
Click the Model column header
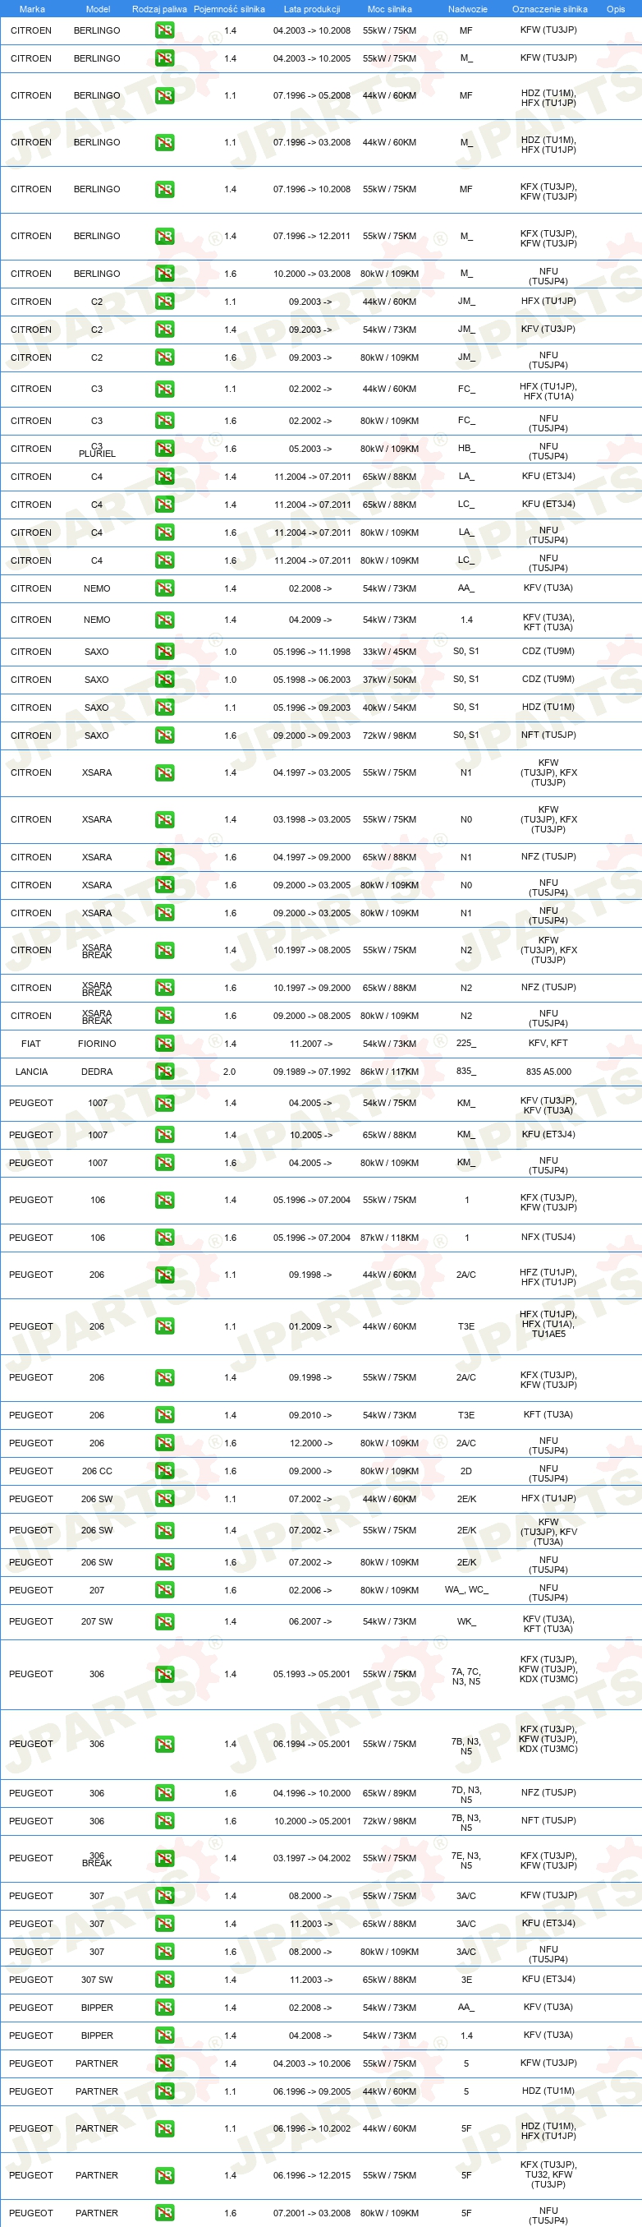(98, 9)
